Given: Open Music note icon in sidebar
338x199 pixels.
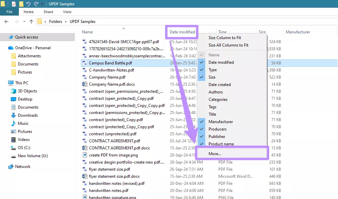Looking at the screenshot, I should pyautogui.click(x=13, y=123).
